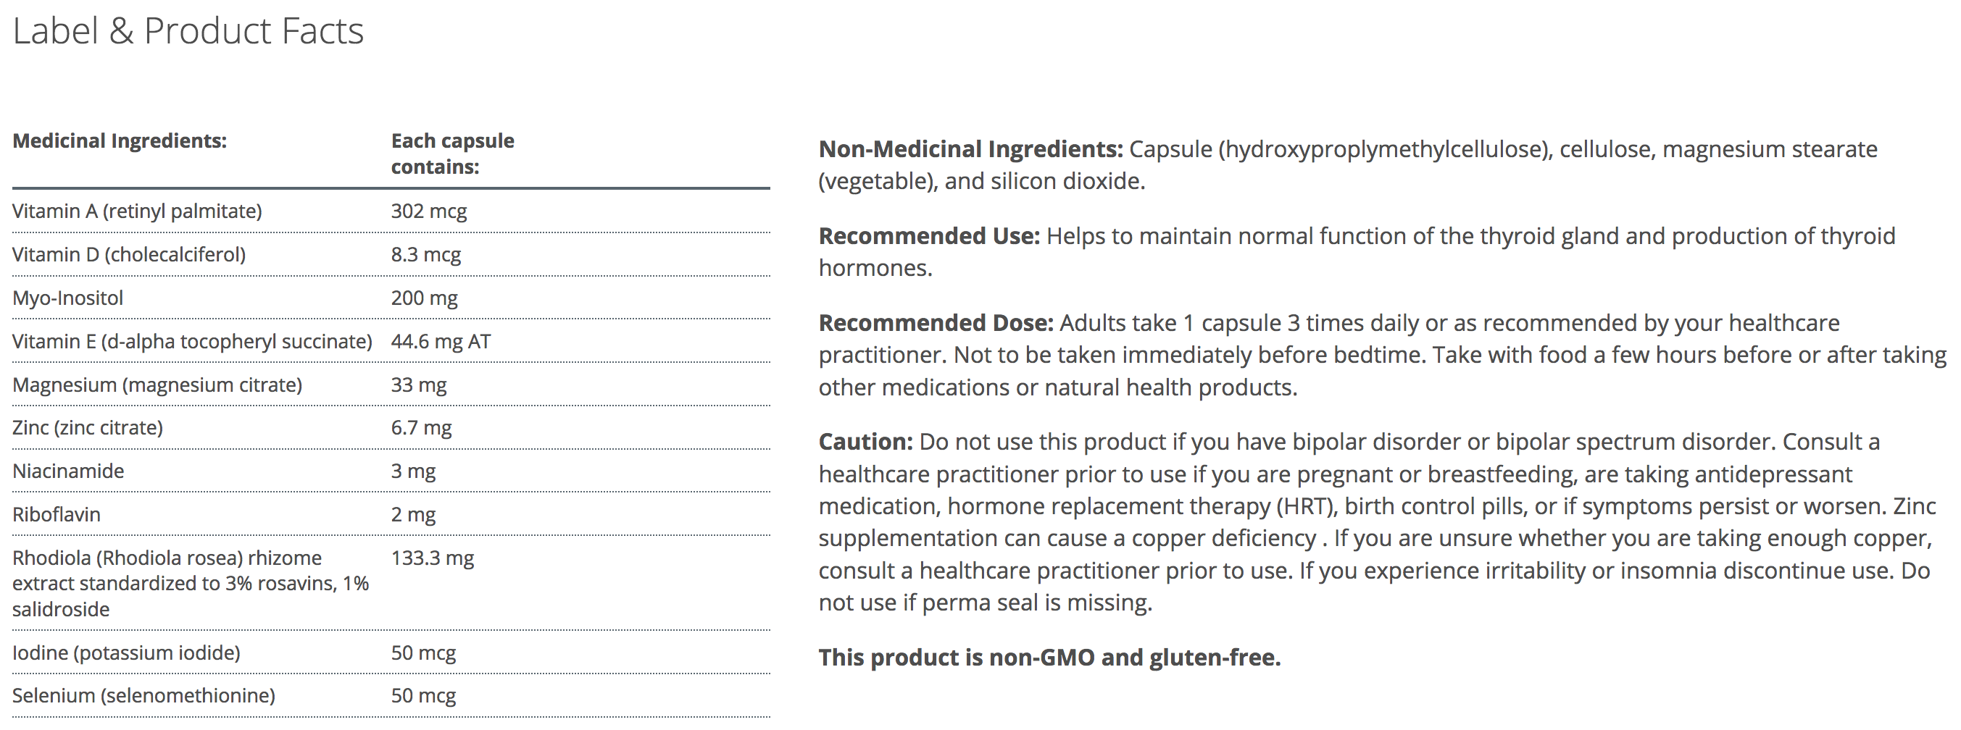This screenshot has height=730, width=1961.
Task: Click the Selenium (selenomethionine) ingredient
Action: coord(143,696)
